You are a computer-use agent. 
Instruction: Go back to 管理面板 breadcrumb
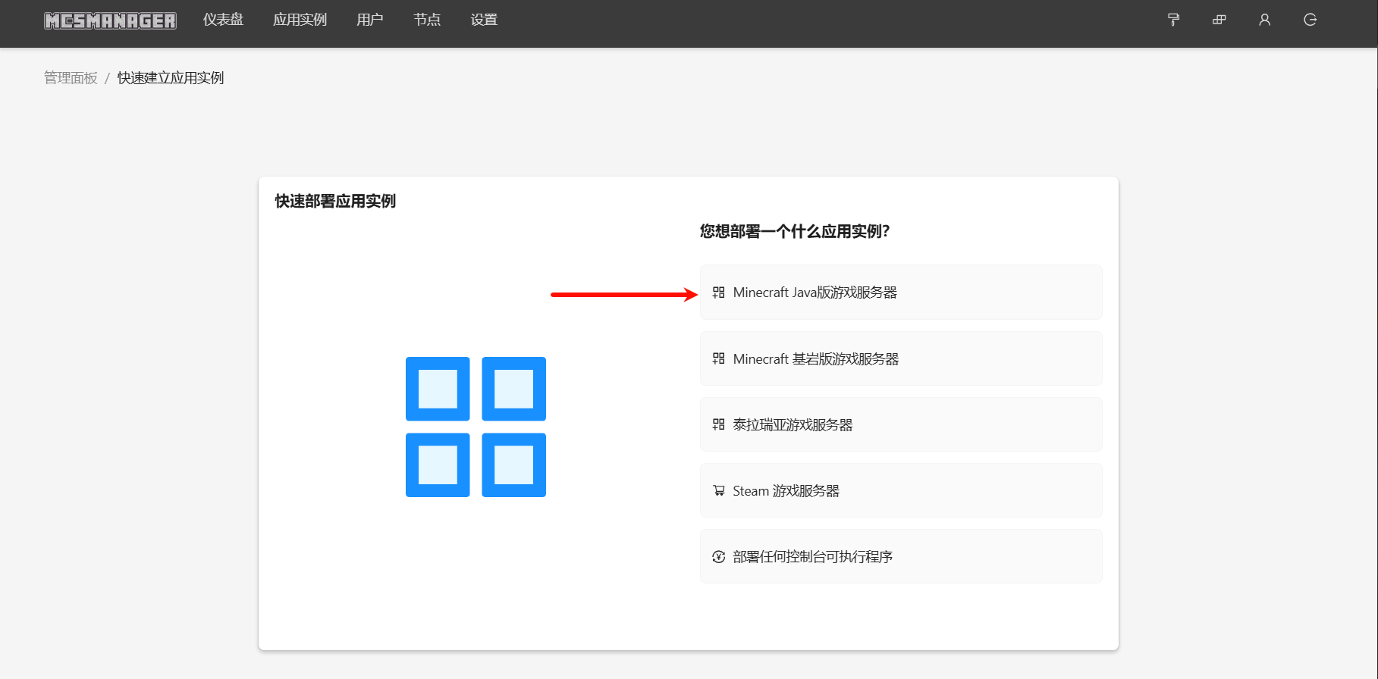pyautogui.click(x=71, y=78)
